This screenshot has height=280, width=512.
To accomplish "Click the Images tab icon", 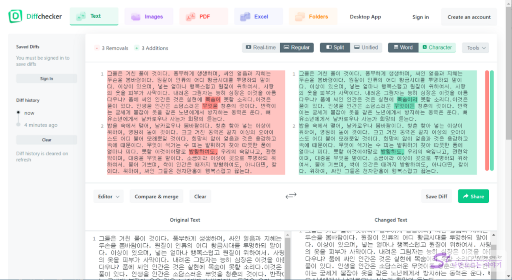I will 136,17.
